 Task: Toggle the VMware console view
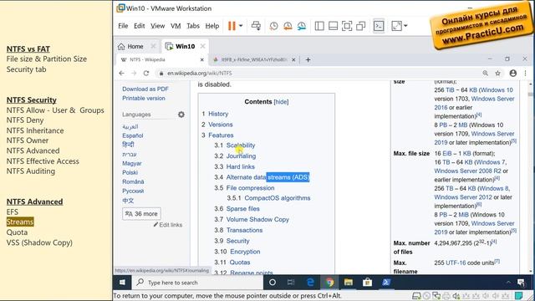[379, 26]
